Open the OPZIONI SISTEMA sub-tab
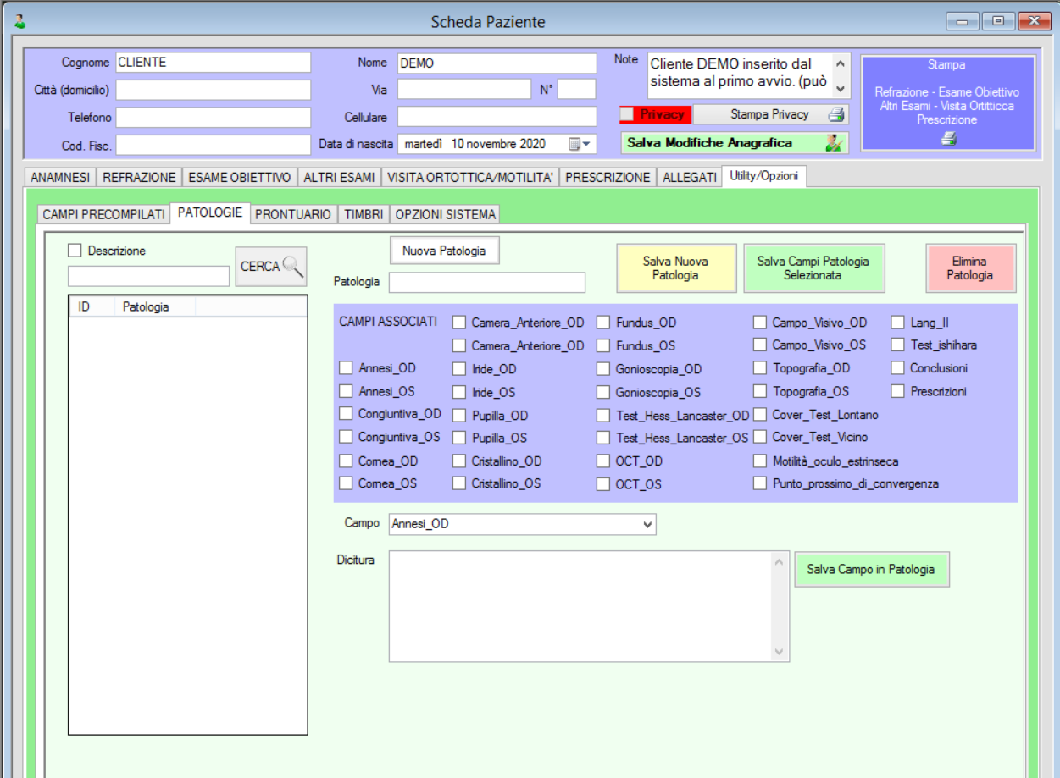Screen dimensions: 1060x778 [x=445, y=214]
